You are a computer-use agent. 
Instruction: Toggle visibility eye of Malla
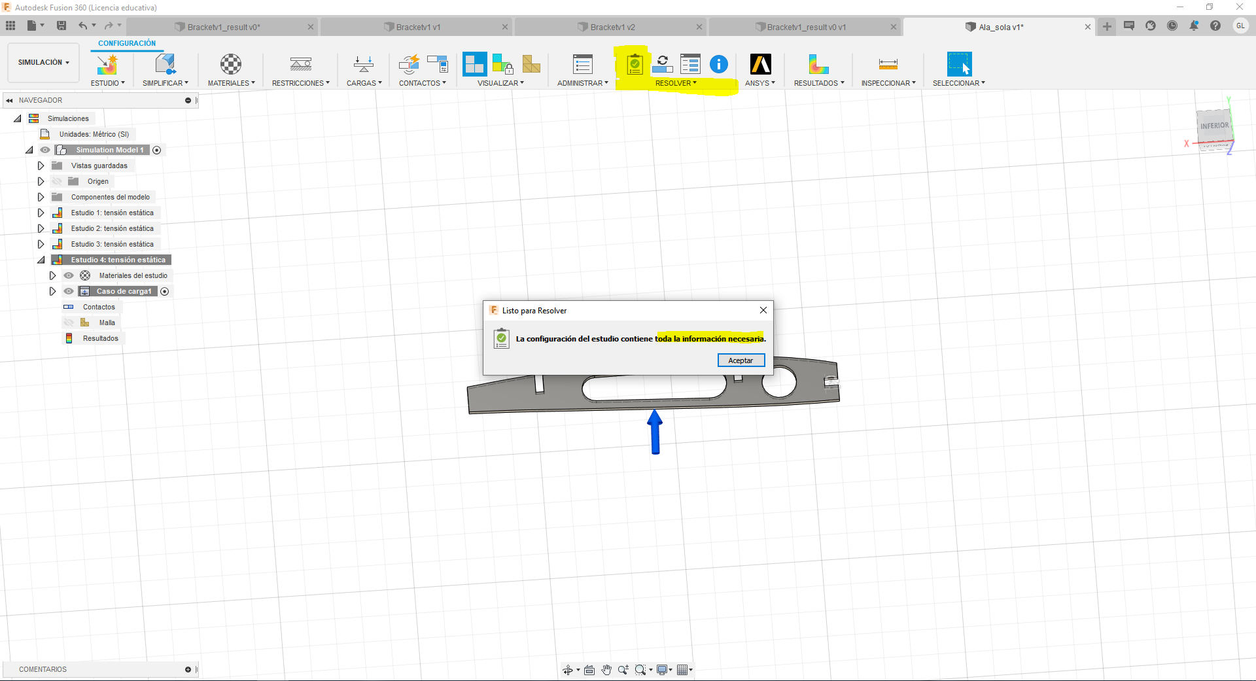click(x=69, y=323)
